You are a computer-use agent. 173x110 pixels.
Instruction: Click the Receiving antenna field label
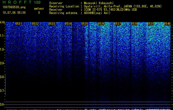click(x=63, y=13)
